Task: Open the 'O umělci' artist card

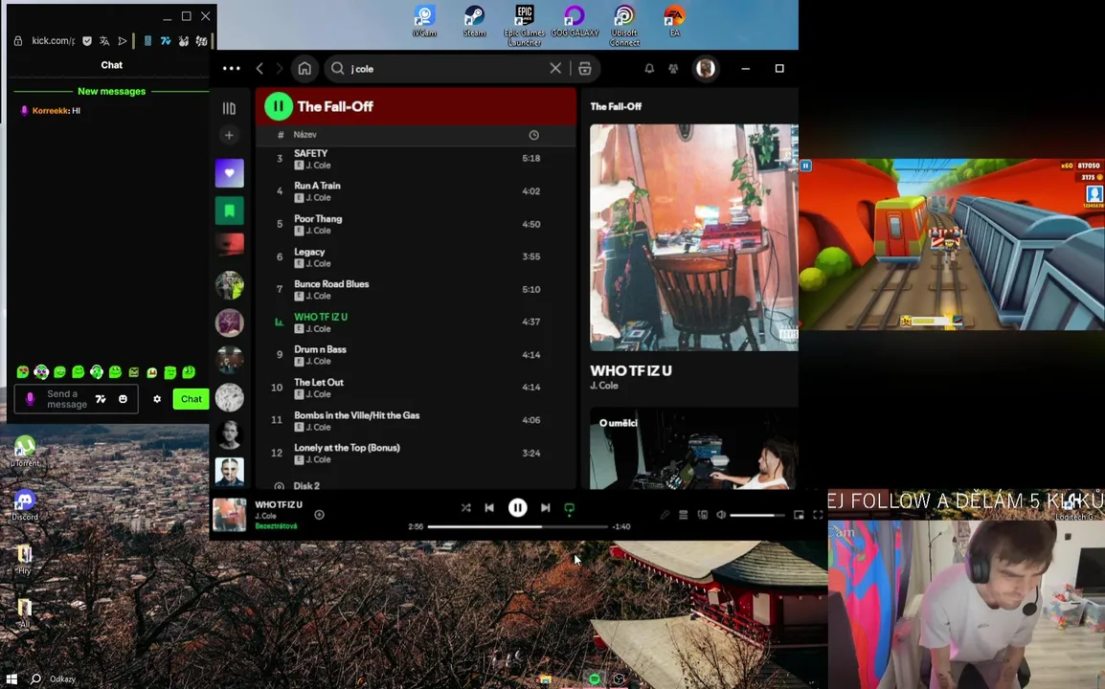Action: coord(694,449)
